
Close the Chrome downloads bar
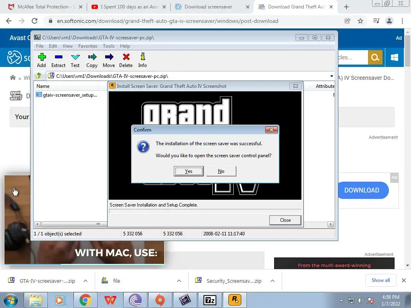404,280
